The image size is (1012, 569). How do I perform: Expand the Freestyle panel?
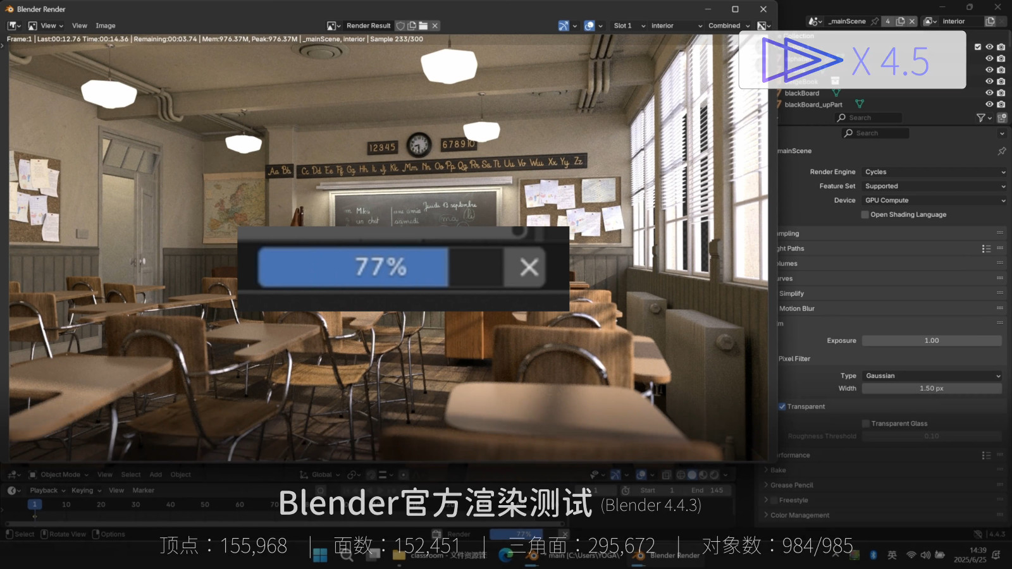click(793, 501)
